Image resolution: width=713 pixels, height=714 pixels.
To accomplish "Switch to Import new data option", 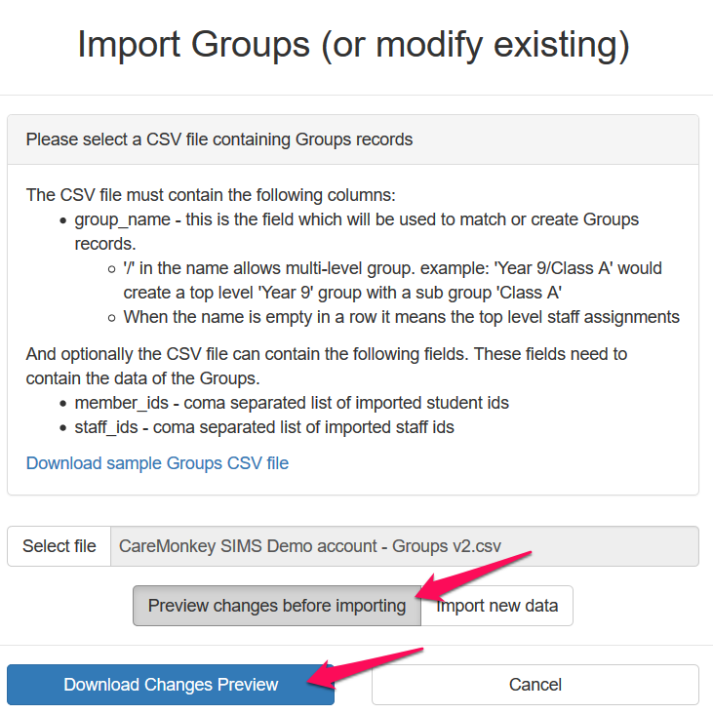I will [x=498, y=606].
